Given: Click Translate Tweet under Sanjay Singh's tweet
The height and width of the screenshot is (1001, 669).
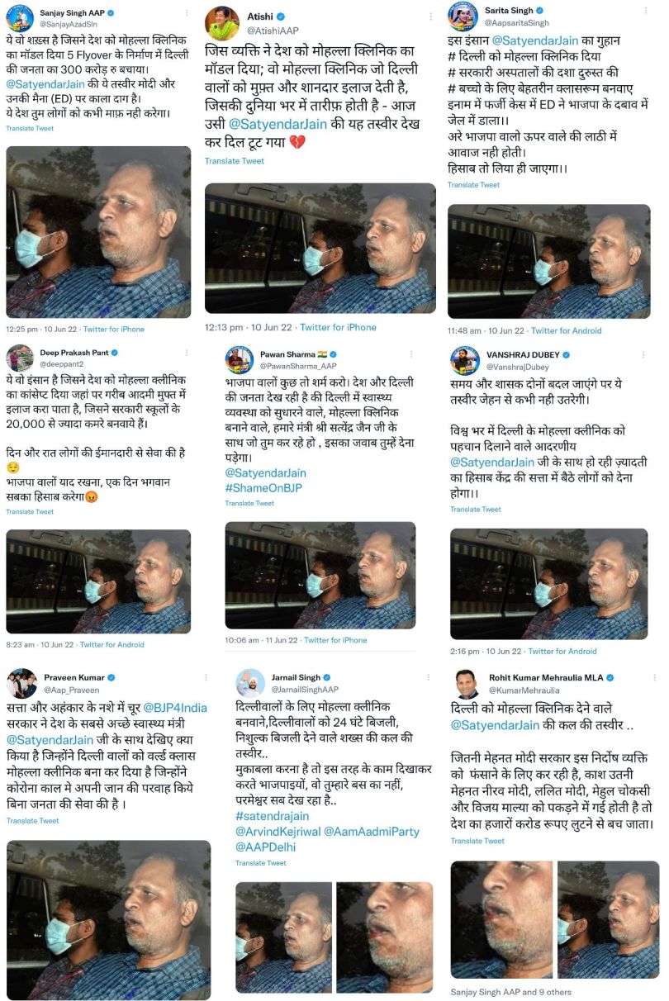Looking at the screenshot, I should coord(30,128).
